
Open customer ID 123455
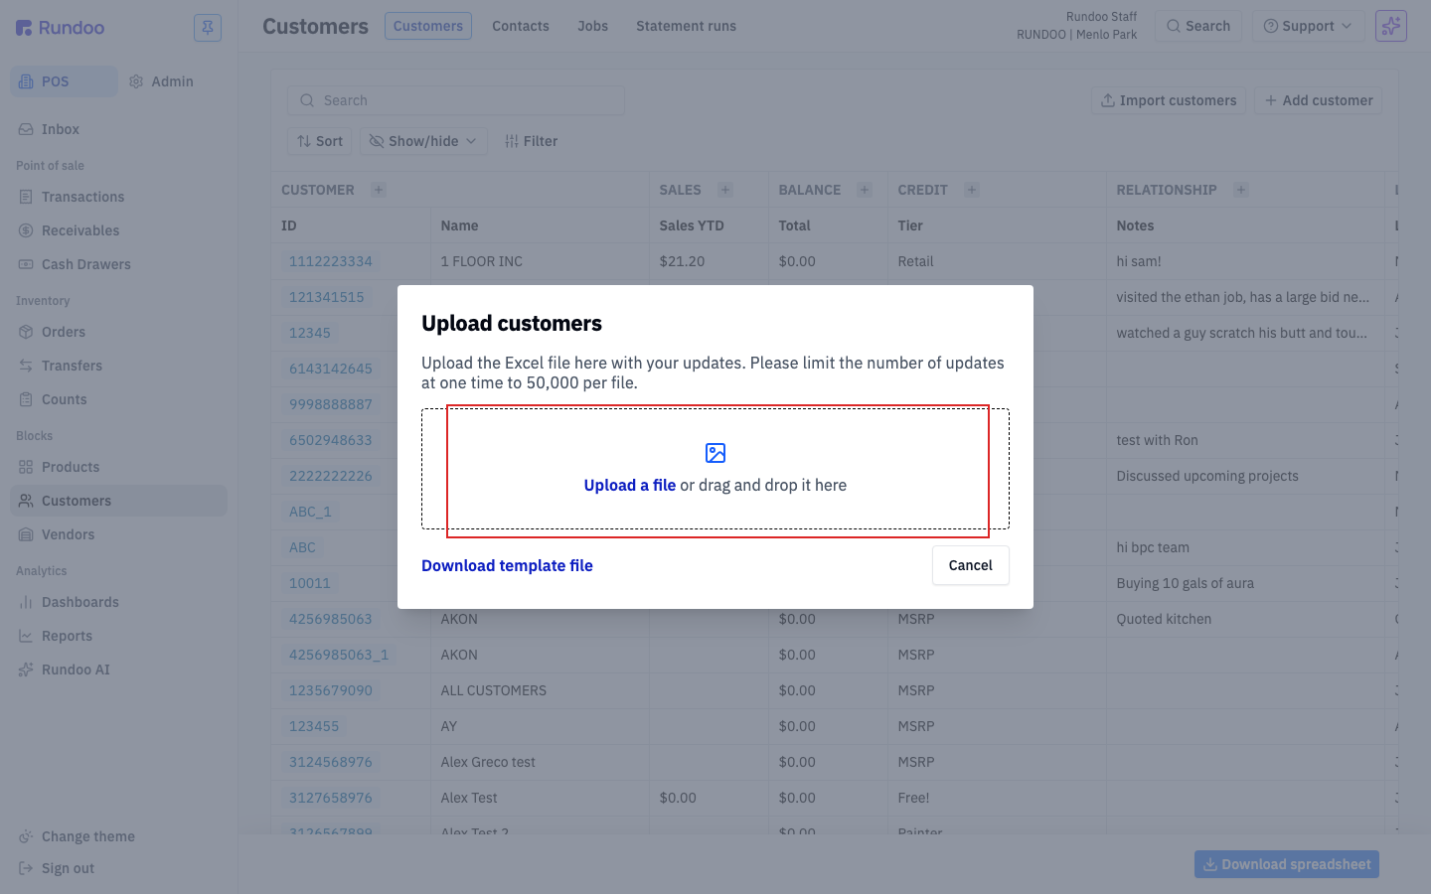point(314,726)
